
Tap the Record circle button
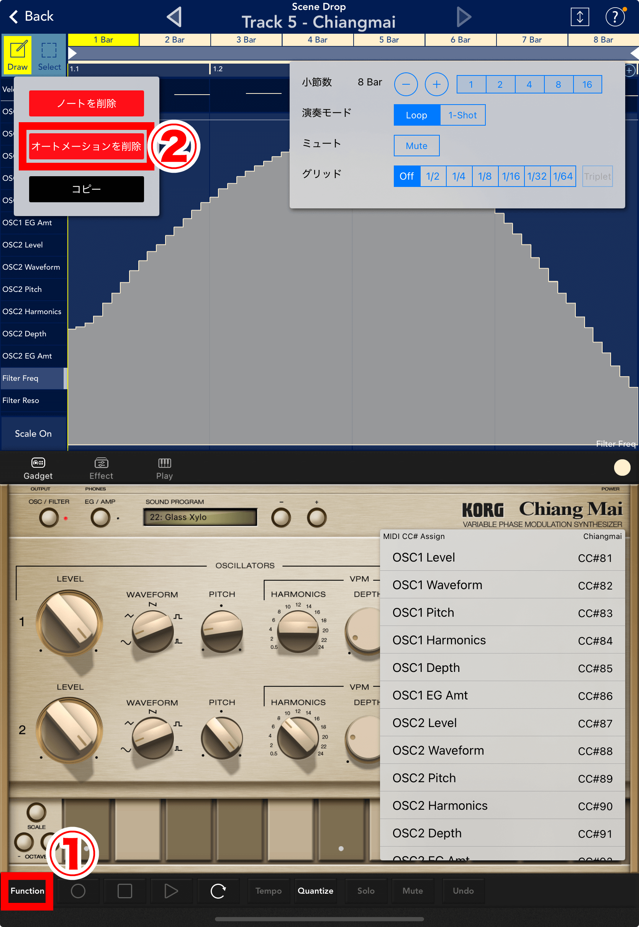click(x=78, y=891)
